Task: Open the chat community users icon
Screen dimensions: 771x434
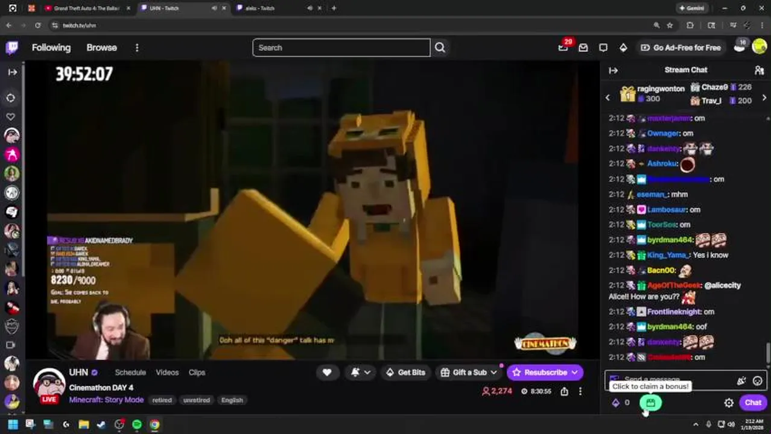Action: (760, 70)
